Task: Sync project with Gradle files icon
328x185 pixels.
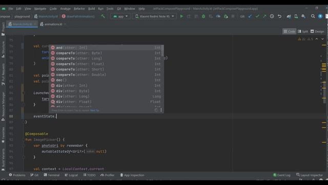Action: point(289,16)
